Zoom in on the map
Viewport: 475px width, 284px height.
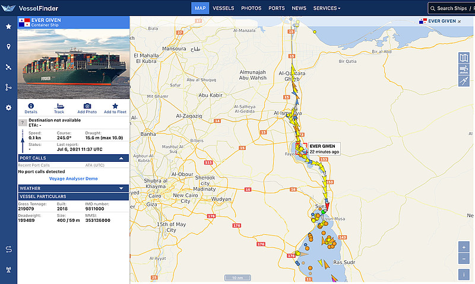pos(464,247)
